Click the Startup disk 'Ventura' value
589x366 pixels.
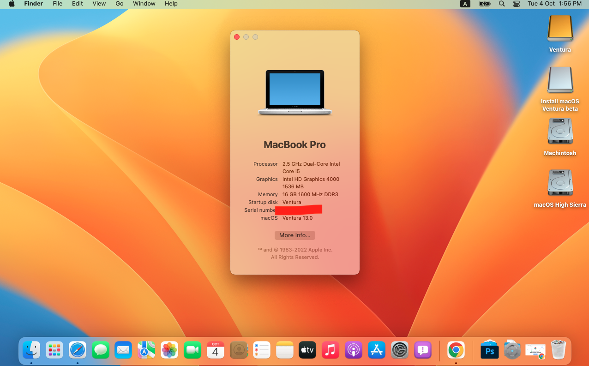292,202
